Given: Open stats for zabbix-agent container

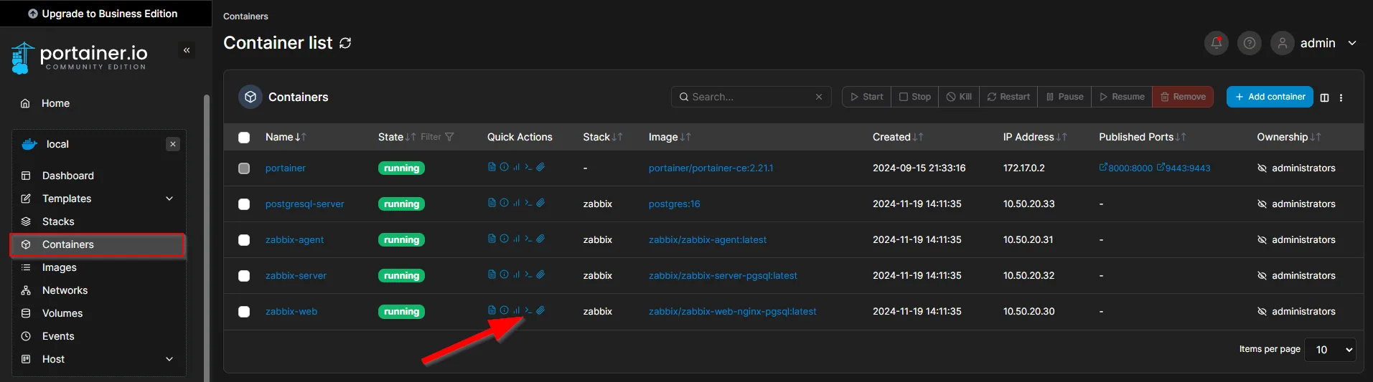Looking at the screenshot, I should click(x=516, y=239).
